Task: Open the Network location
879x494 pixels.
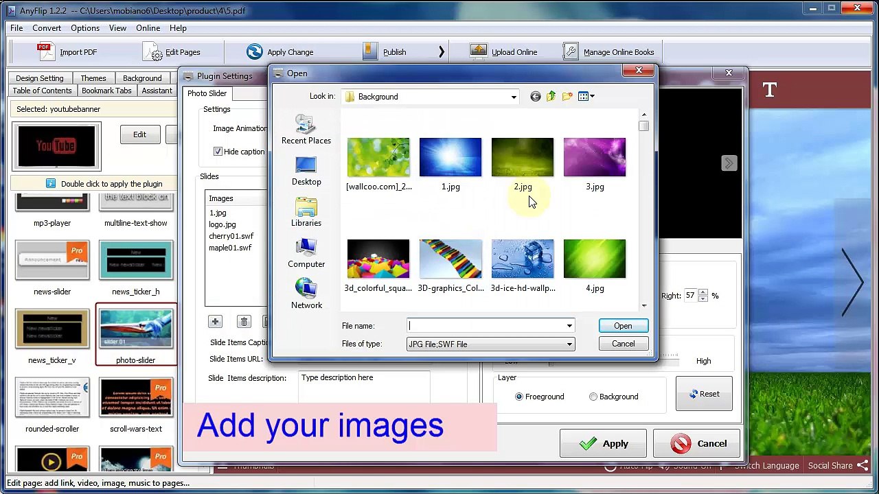Action: point(306,294)
